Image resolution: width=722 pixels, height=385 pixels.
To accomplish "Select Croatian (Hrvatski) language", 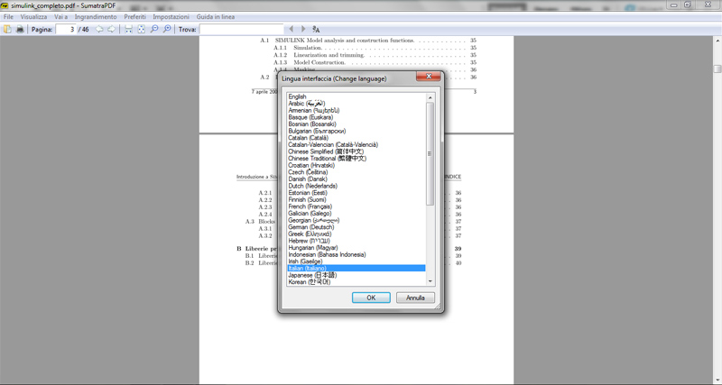I will [356, 165].
